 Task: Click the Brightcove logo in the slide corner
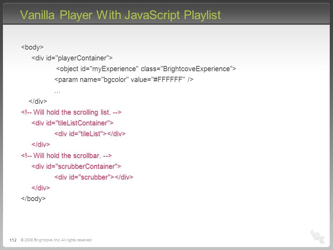pos(317,236)
